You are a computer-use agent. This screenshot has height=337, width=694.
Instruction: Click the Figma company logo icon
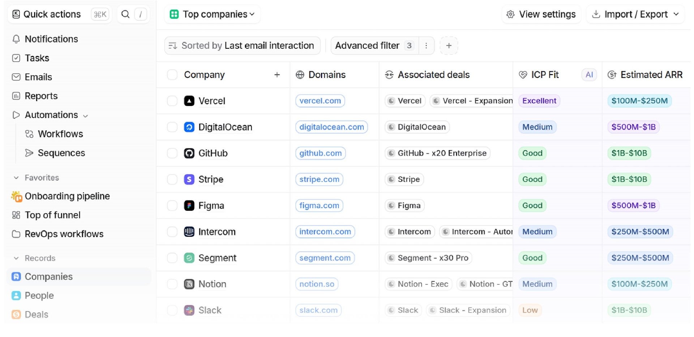[x=189, y=206]
